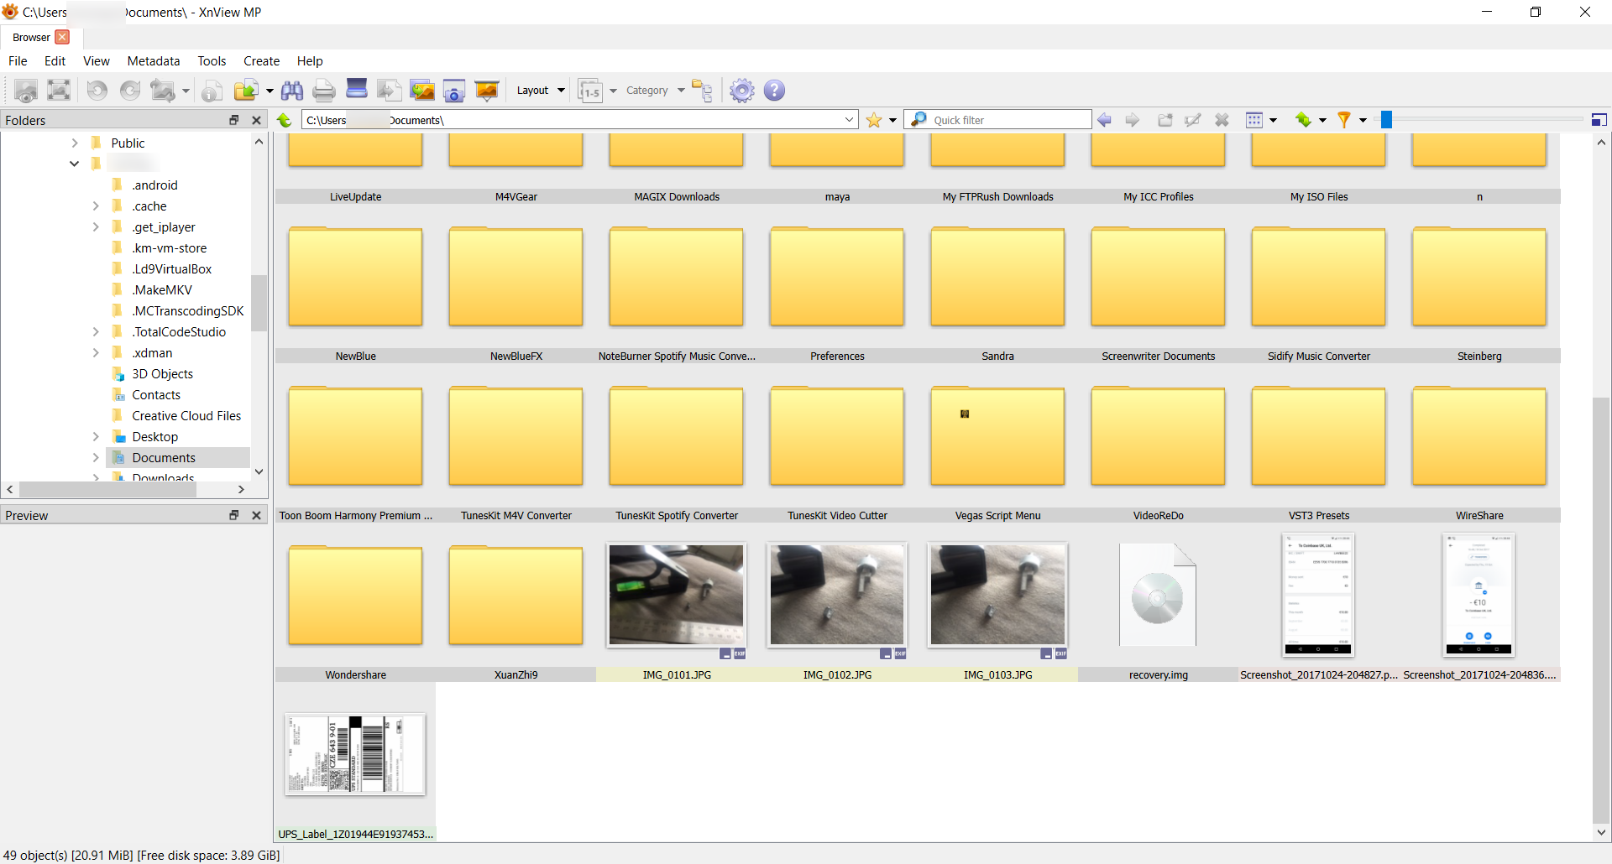Image resolution: width=1612 pixels, height=864 pixels.
Task: Open the Favorites star dropdown arrow
Action: point(892,120)
